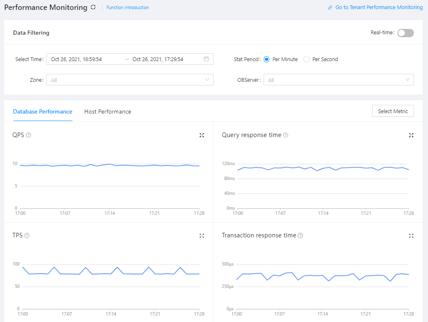Enable the Real-time toggle switch
The image size is (428, 322).
(405, 33)
